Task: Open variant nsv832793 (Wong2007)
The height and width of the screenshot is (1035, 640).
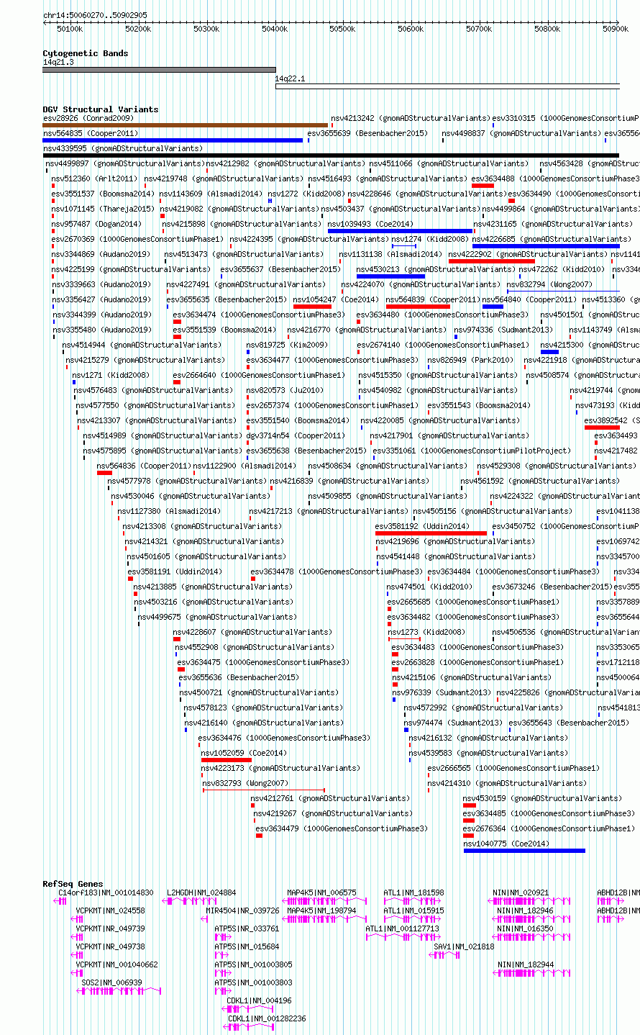Action: tap(245, 783)
